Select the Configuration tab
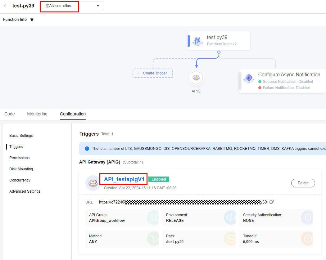The image size is (326, 260). [x=73, y=114]
